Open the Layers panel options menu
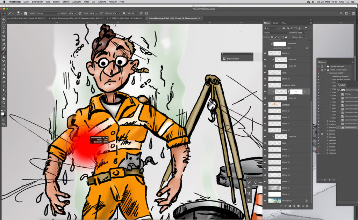Viewport: 358px width, 220px height. pyautogui.click(x=311, y=23)
